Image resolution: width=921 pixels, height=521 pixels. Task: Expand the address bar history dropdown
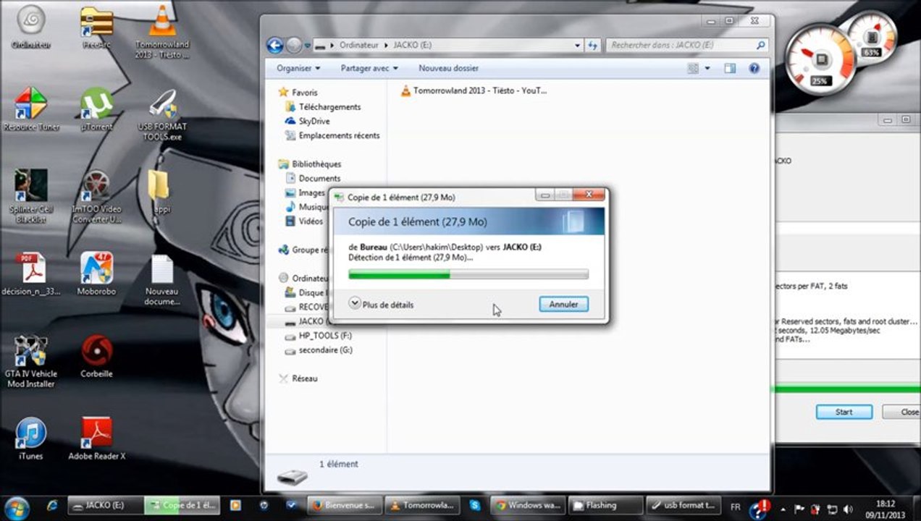point(578,45)
